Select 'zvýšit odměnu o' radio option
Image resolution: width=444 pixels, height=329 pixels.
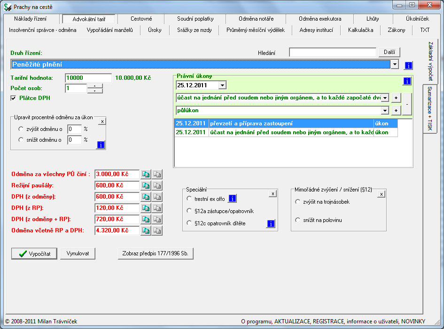tap(21, 129)
